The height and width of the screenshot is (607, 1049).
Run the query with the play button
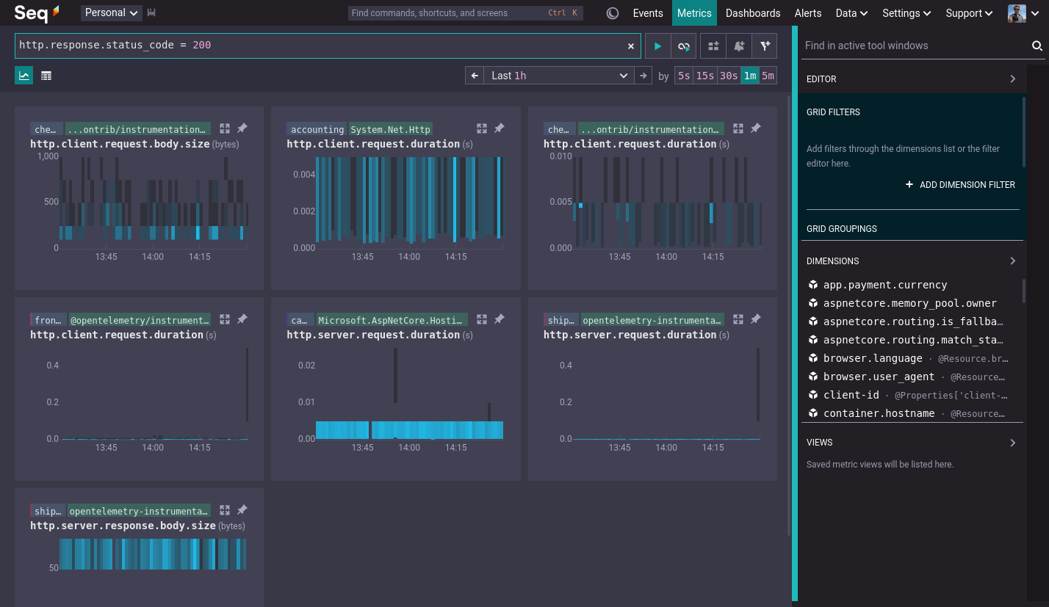(x=657, y=46)
